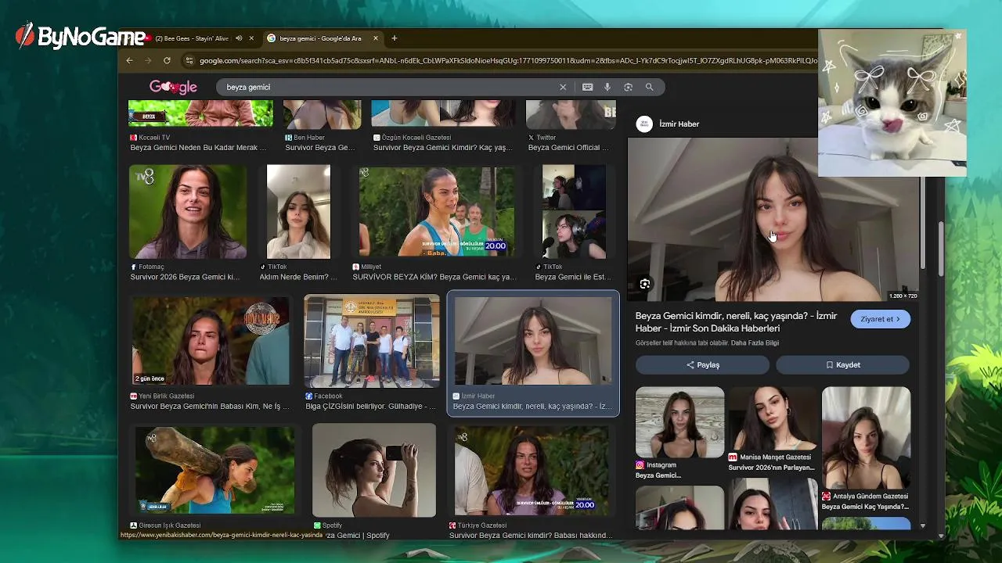Start voice search with microphone icon
Image resolution: width=1002 pixels, height=563 pixels.
coord(607,87)
